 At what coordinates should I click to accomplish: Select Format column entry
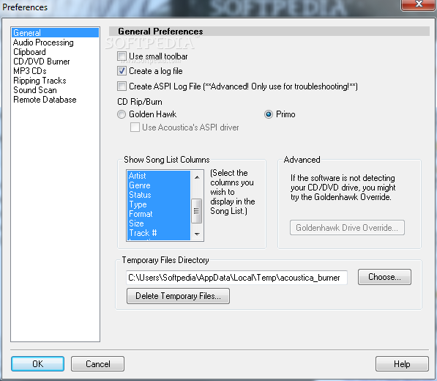point(159,214)
